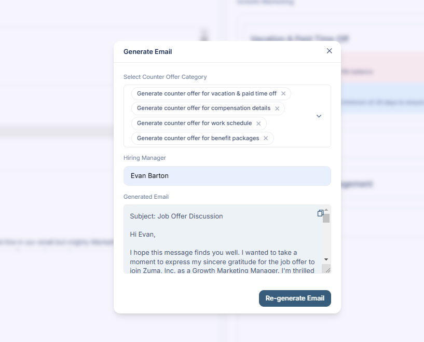
Task: Click the Re-generate Email button
Action: click(x=295, y=298)
